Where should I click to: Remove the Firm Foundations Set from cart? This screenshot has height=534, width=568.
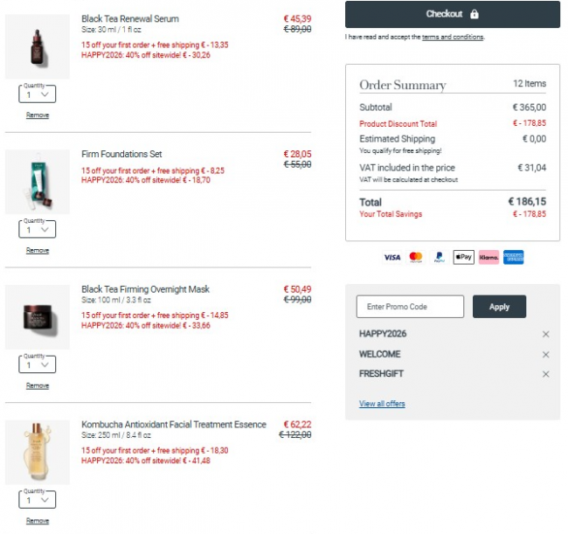38,251
